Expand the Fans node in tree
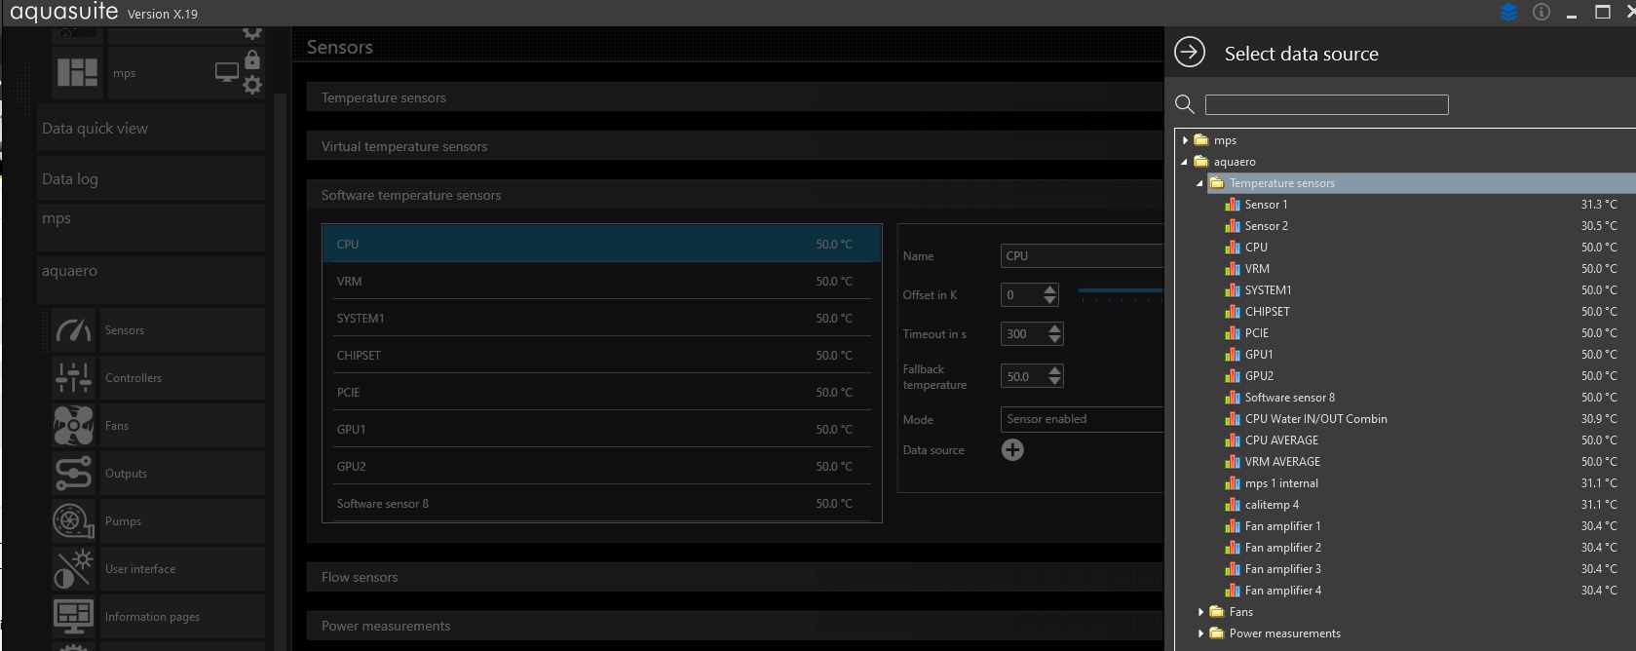1636x651 pixels. (x=1200, y=612)
